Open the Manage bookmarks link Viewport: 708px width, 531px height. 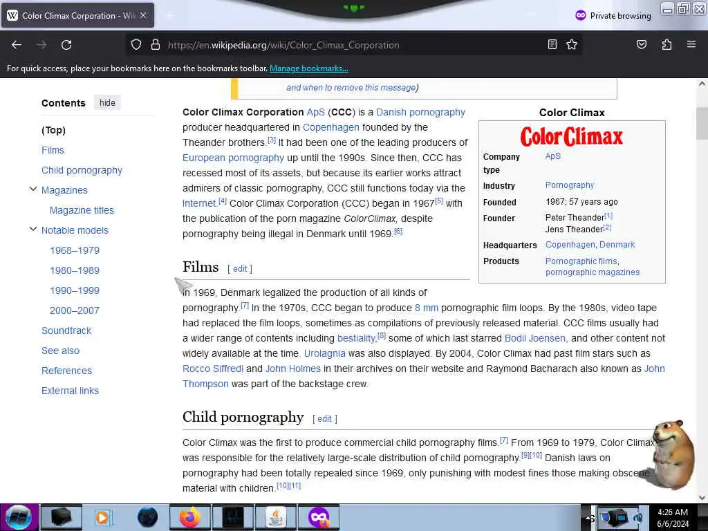pos(309,68)
